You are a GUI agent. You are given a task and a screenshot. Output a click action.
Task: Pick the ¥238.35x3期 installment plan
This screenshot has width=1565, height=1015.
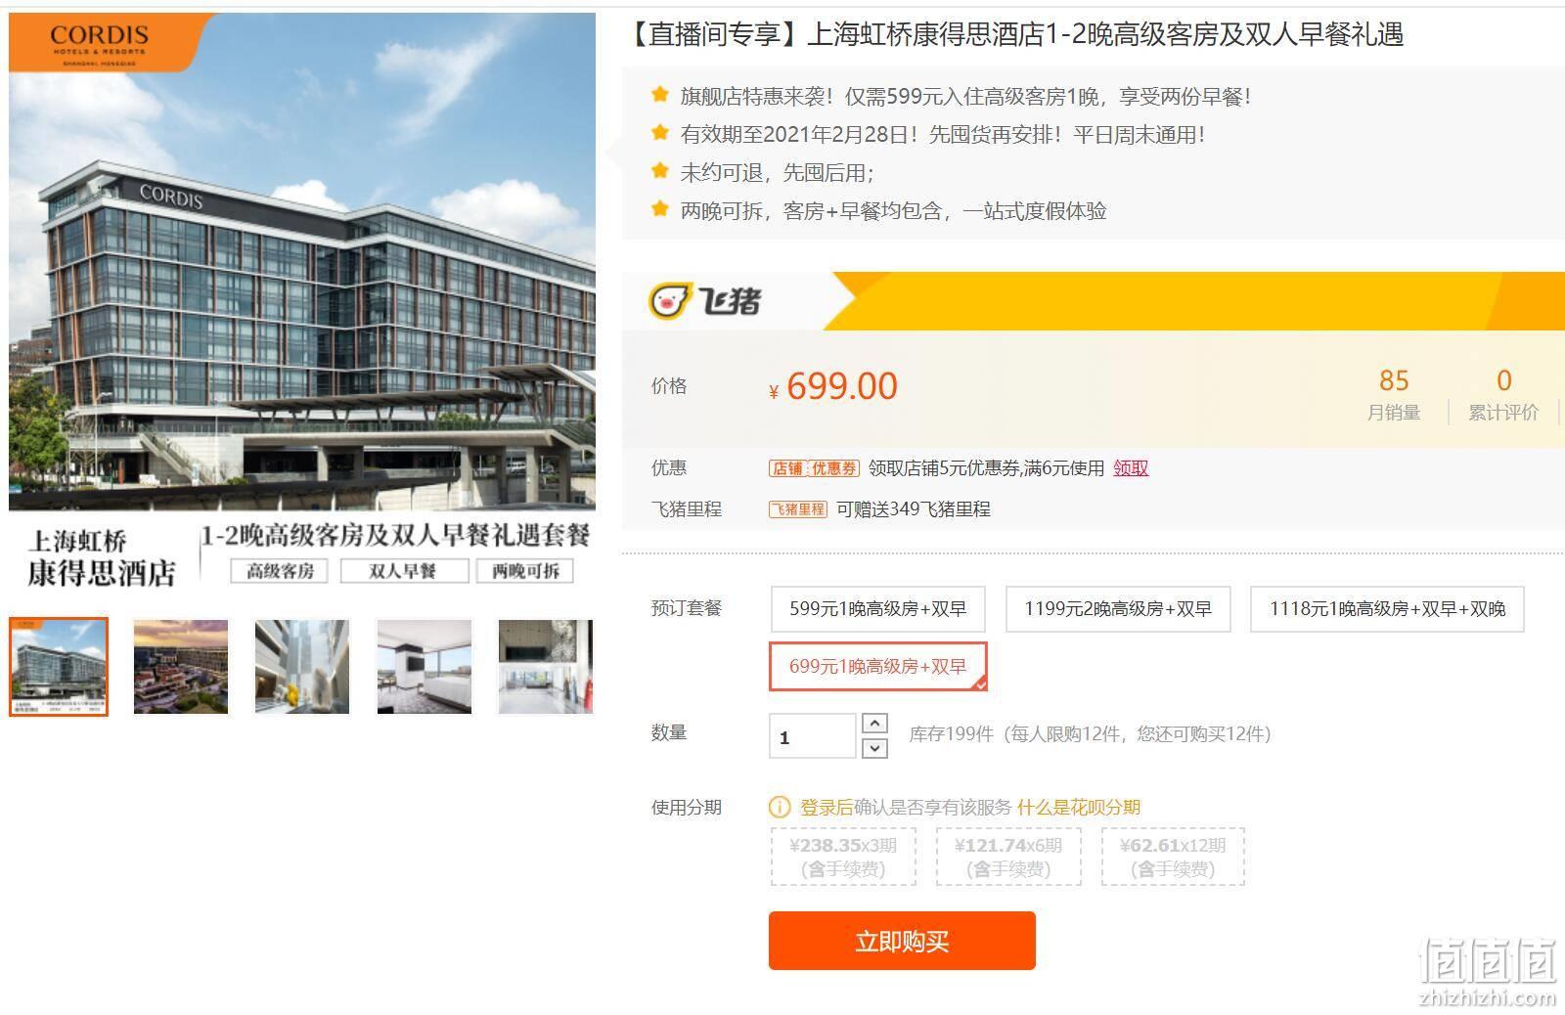(x=843, y=857)
